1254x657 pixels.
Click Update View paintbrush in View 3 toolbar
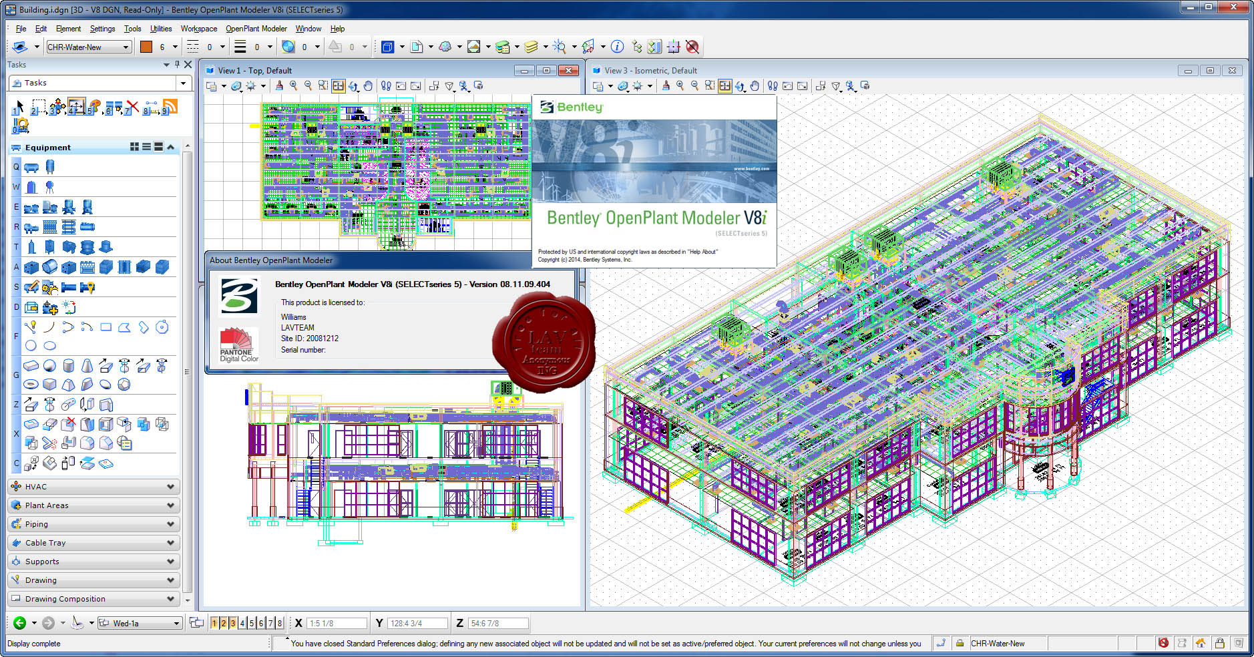(x=666, y=85)
